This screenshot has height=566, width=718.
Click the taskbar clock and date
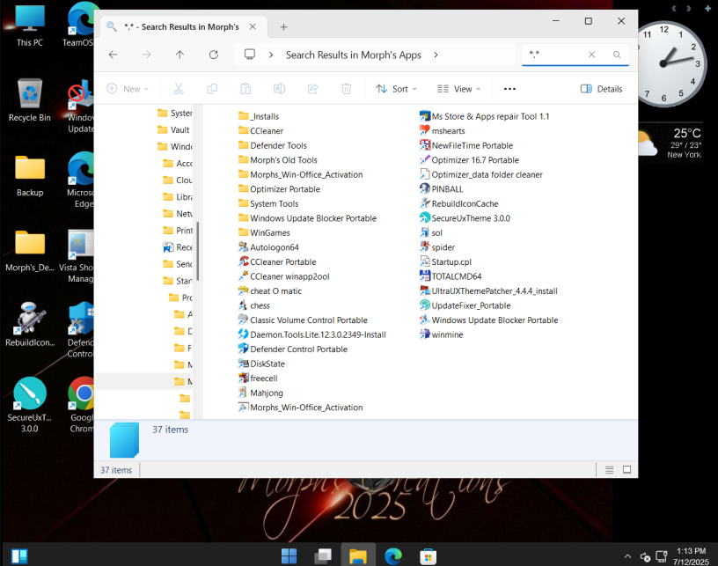(x=691, y=556)
